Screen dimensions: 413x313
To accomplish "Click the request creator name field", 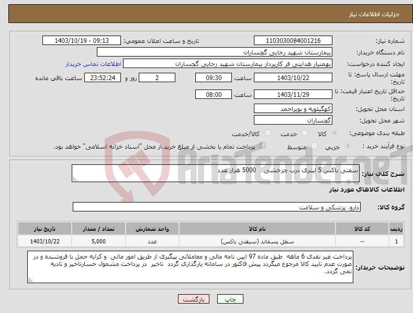I will click(x=228, y=64).
